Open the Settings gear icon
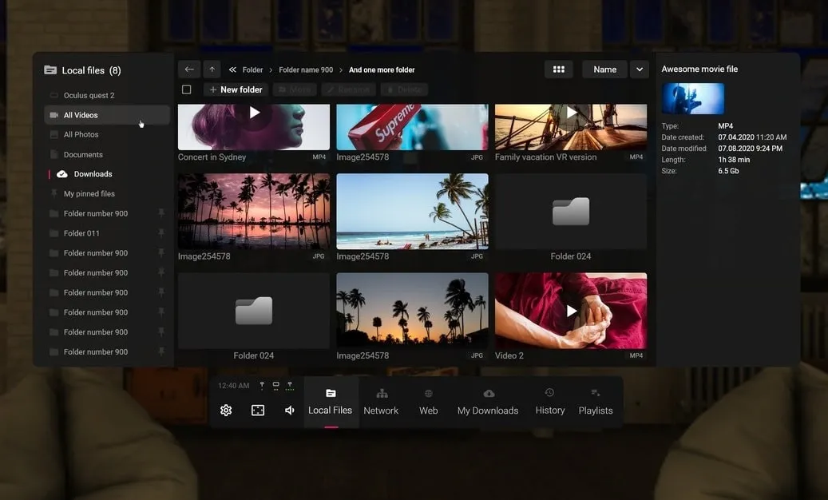This screenshot has height=500, width=828. [x=225, y=409]
